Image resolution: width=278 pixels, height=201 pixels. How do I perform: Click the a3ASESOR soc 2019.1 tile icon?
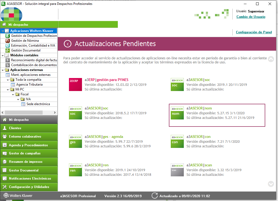pos(177,85)
